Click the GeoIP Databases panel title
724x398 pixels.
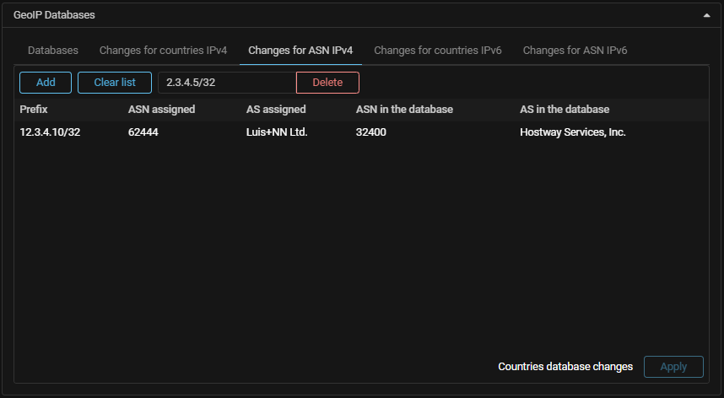point(54,15)
